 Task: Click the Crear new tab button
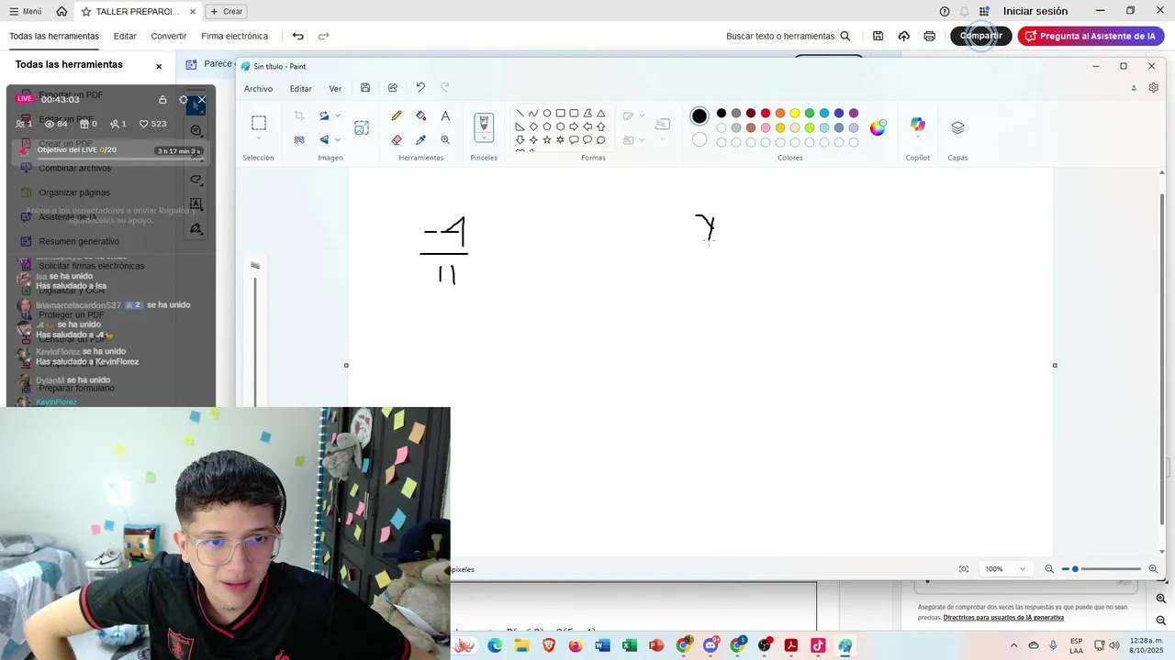(226, 11)
